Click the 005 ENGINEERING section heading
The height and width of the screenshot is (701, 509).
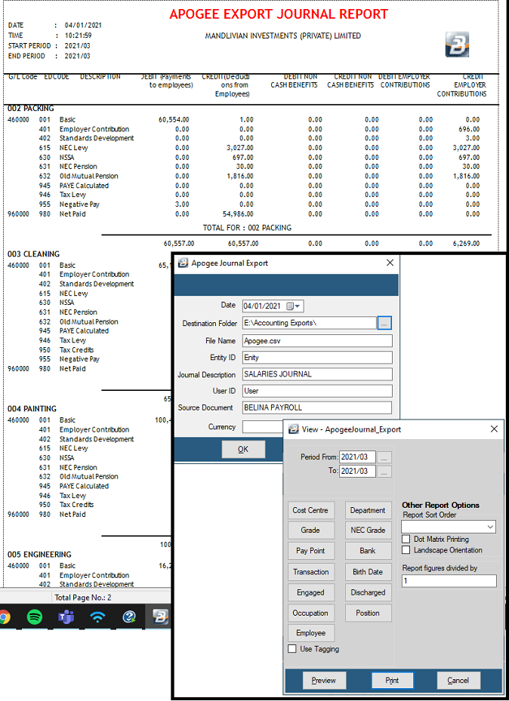click(39, 555)
